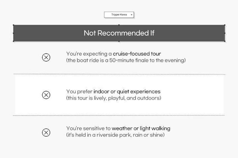This screenshot has width=238, height=158.
Task: Click the X icon beside indoor or quiet experiences
Action: tap(46, 95)
